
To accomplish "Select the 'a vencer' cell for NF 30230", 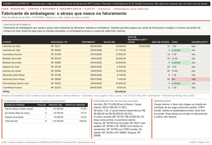I will 181,83.
